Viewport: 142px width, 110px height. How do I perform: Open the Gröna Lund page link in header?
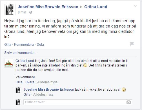click(96, 7)
